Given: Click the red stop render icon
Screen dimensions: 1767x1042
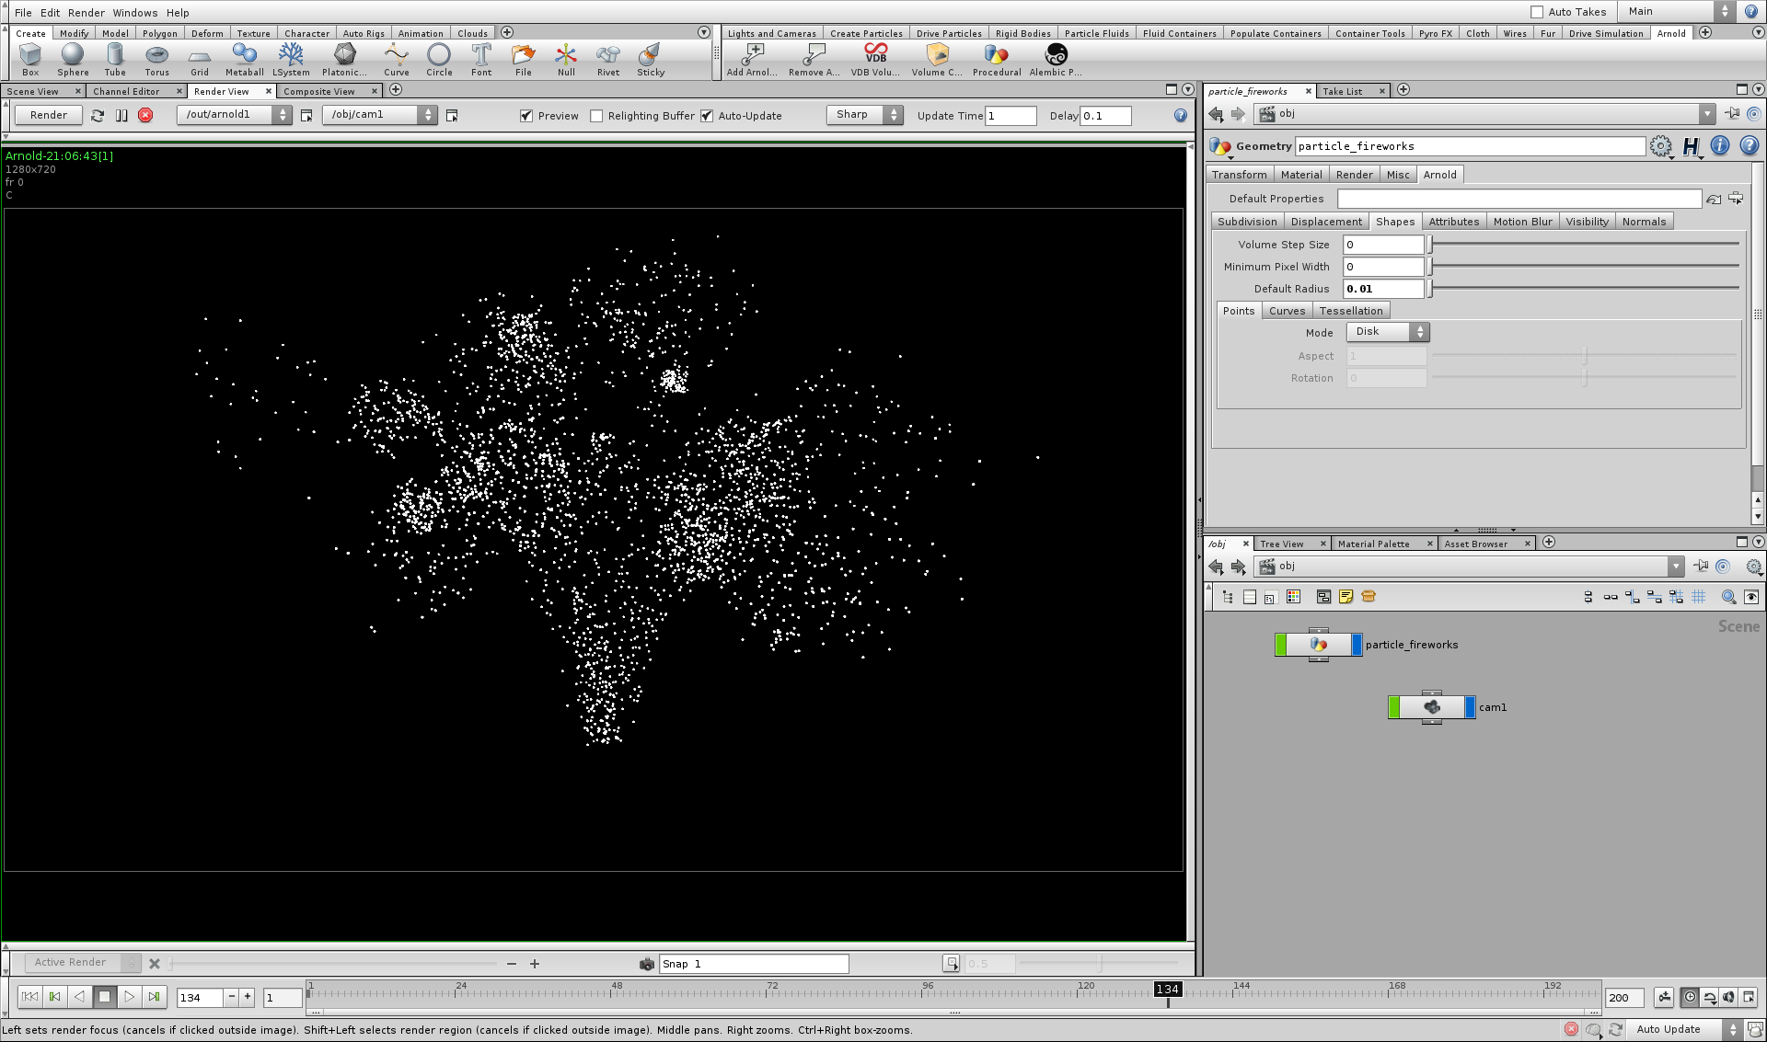Looking at the screenshot, I should pyautogui.click(x=145, y=115).
